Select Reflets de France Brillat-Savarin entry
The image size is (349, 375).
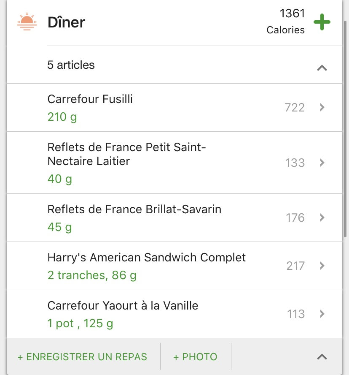(134, 209)
